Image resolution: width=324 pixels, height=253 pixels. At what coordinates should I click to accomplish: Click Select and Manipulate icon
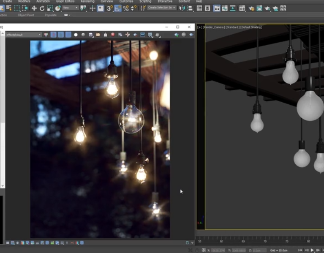click(93, 8)
